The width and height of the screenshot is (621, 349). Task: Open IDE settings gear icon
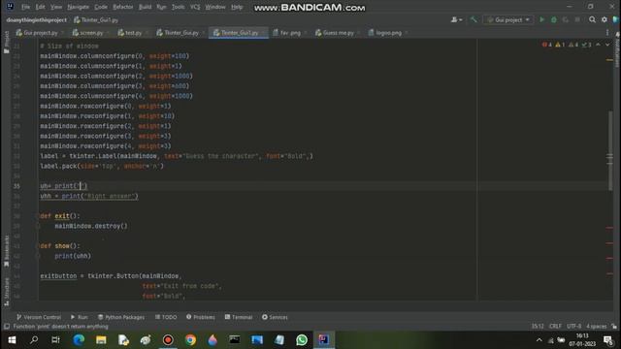click(604, 19)
